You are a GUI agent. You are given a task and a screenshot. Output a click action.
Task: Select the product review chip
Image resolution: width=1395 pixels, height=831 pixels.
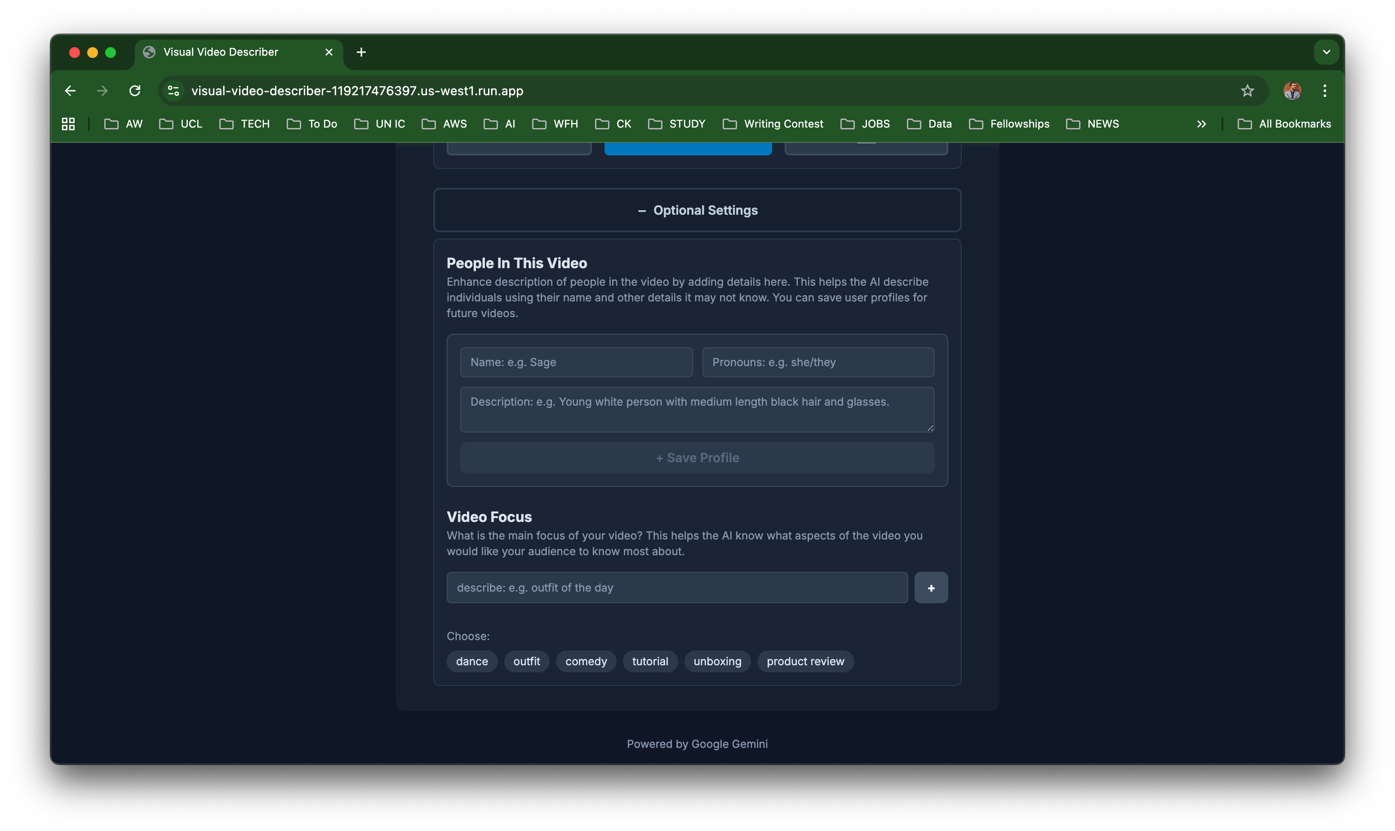click(x=805, y=661)
